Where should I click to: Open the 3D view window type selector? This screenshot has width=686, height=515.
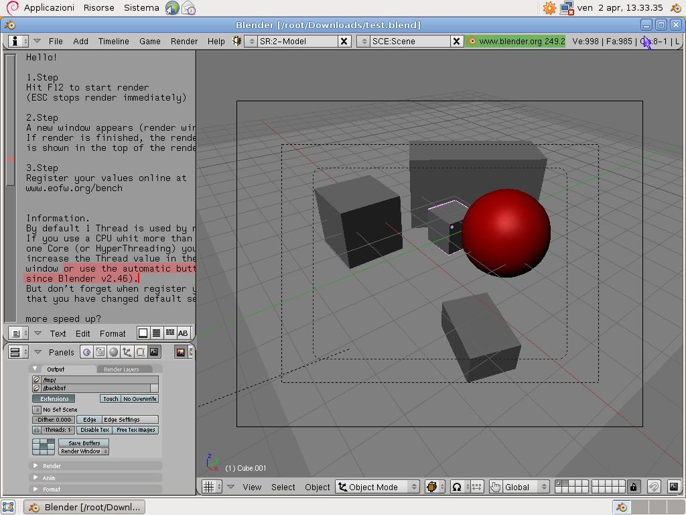212,487
